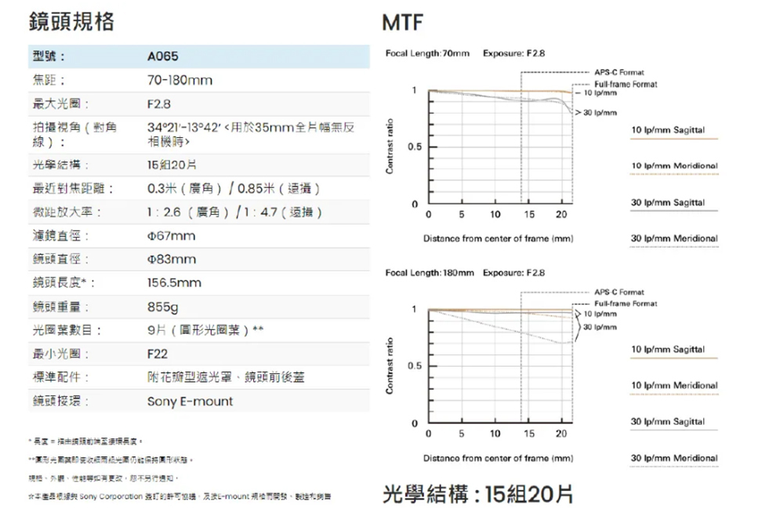Select the standard accessories value text
Screen dimensions: 776x508
(226, 377)
